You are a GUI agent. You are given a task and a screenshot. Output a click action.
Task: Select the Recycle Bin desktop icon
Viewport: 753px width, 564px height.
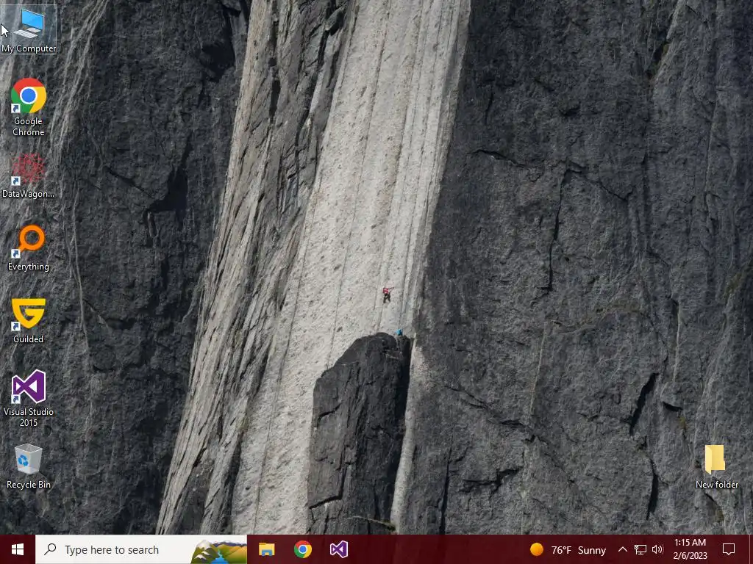(x=29, y=466)
